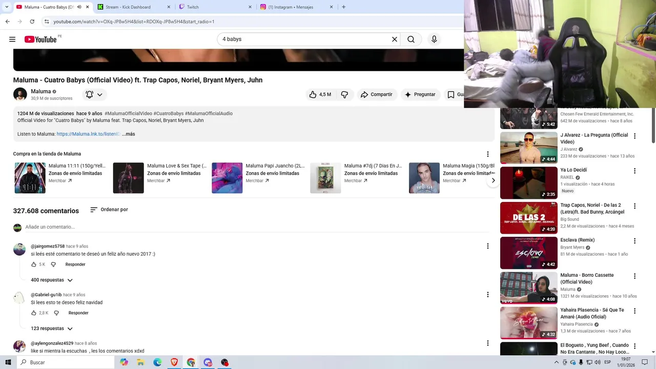Expand description with ...más

point(129,134)
